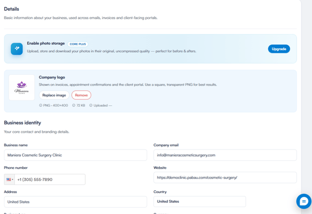Screen dimensions: 312x214
Task: Click the Company logo heading
Action: 52,77
